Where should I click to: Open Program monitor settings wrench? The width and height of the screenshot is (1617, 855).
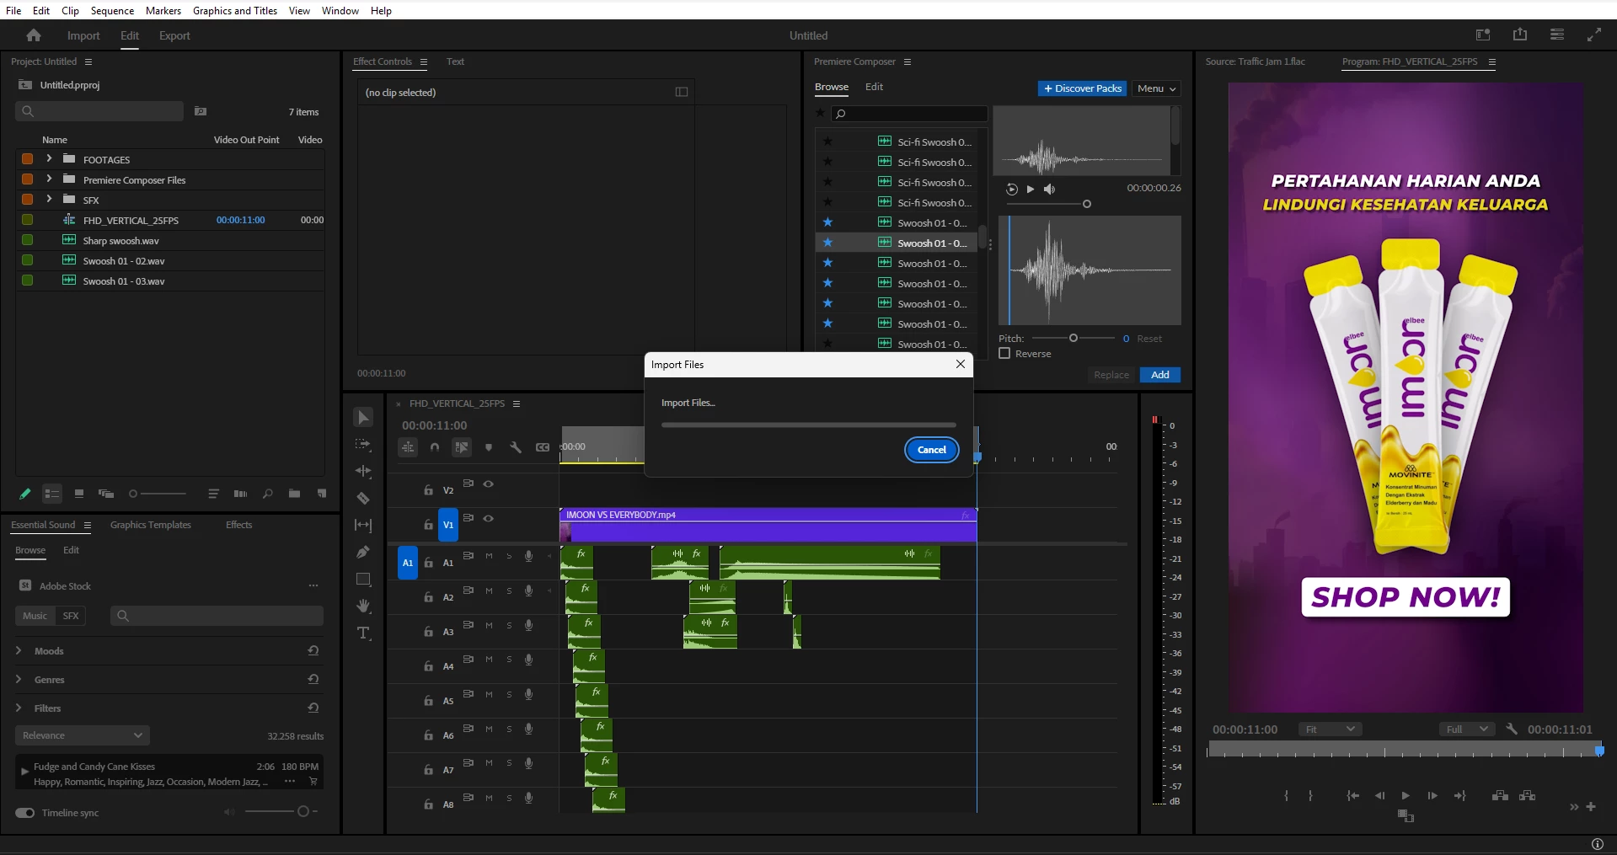pyautogui.click(x=1512, y=729)
